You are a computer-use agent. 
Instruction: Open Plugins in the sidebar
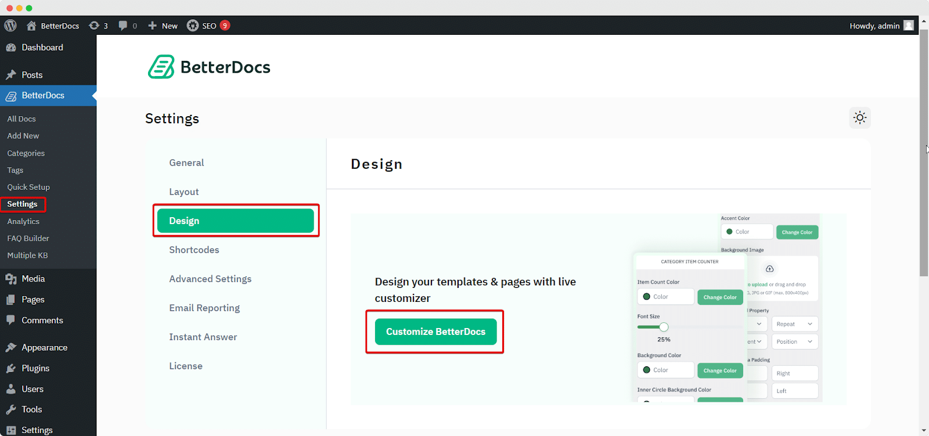tap(48, 369)
